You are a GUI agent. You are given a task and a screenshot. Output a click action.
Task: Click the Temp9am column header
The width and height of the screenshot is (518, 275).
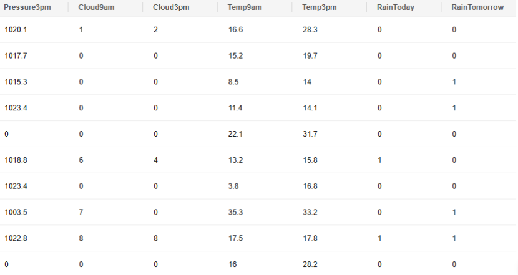[x=244, y=8]
